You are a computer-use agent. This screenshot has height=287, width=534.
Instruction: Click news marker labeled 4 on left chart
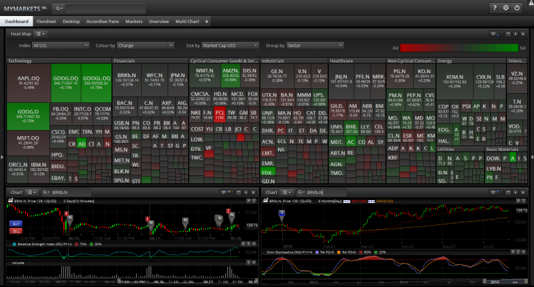(66, 213)
